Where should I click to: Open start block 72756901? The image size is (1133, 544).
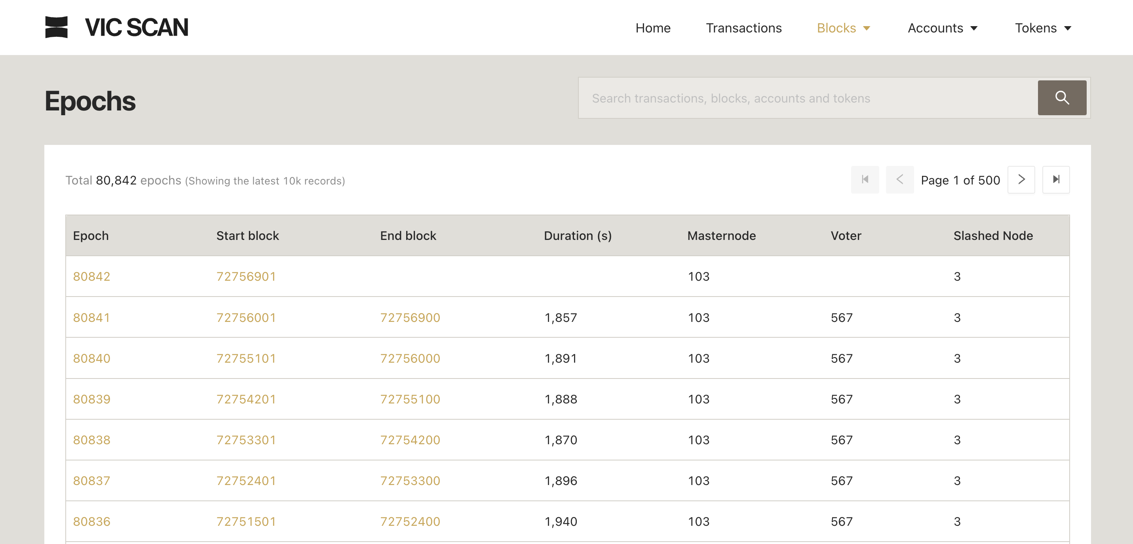point(246,277)
